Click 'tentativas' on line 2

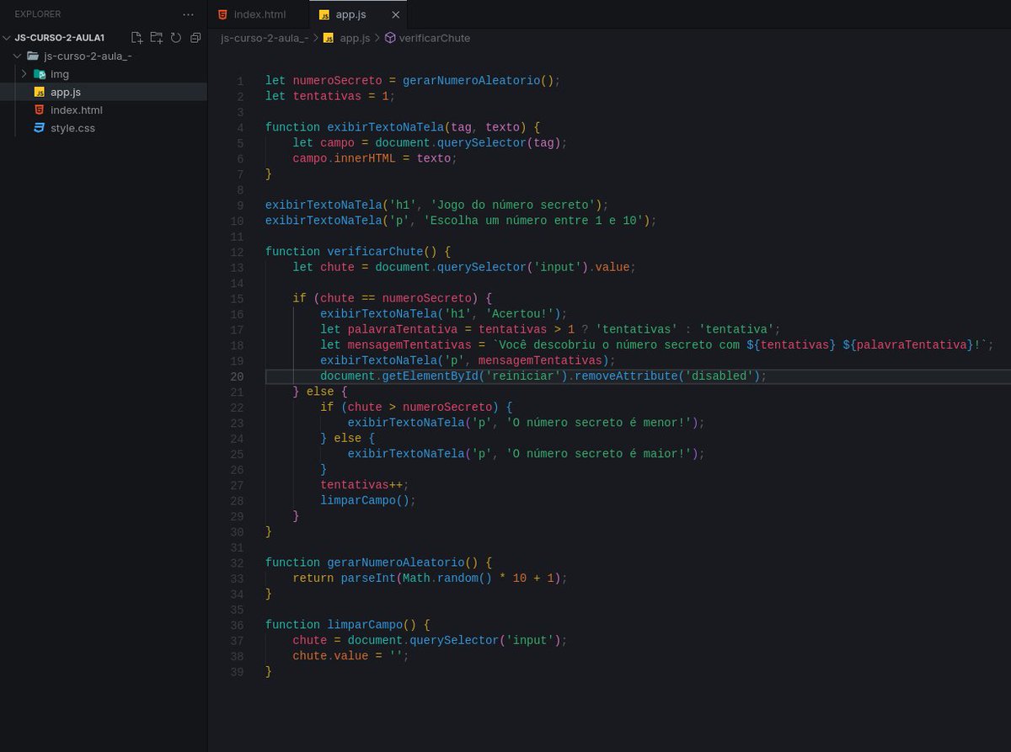tap(327, 96)
